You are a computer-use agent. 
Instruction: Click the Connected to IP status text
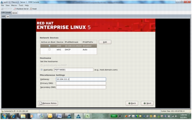[x=16, y=111]
